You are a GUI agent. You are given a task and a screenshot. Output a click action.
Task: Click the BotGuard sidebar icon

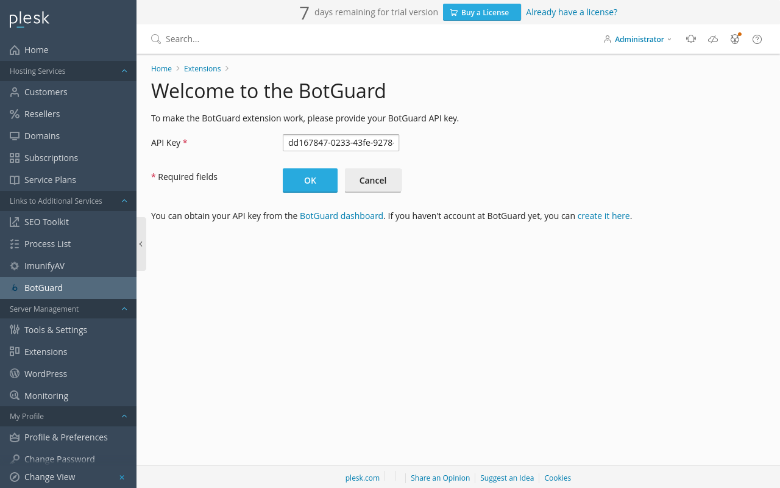click(15, 288)
